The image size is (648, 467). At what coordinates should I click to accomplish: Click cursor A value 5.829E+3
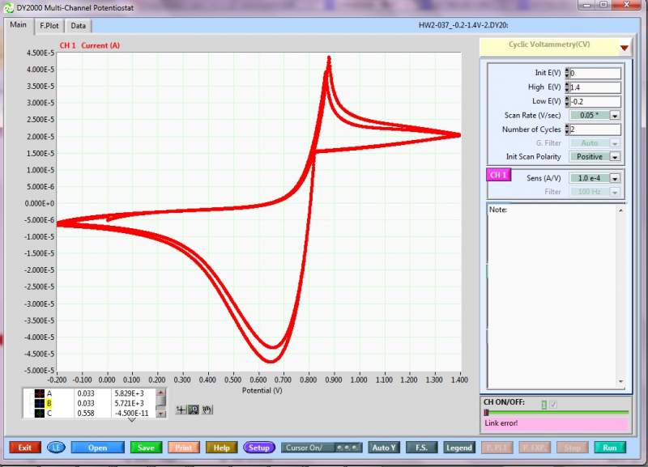[x=130, y=393]
